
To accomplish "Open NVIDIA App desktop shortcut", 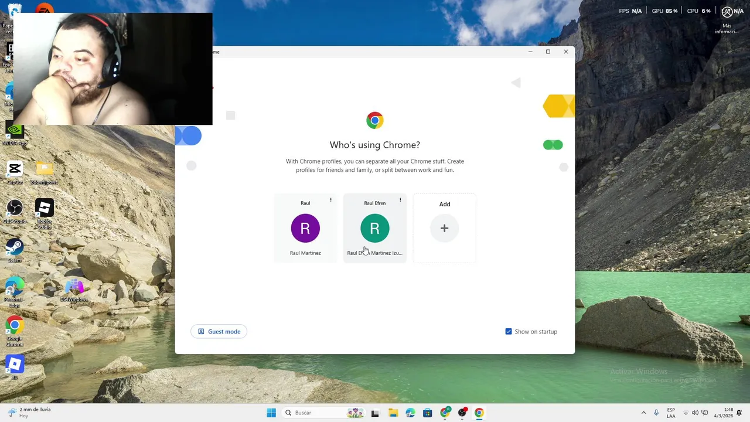I will (x=15, y=134).
